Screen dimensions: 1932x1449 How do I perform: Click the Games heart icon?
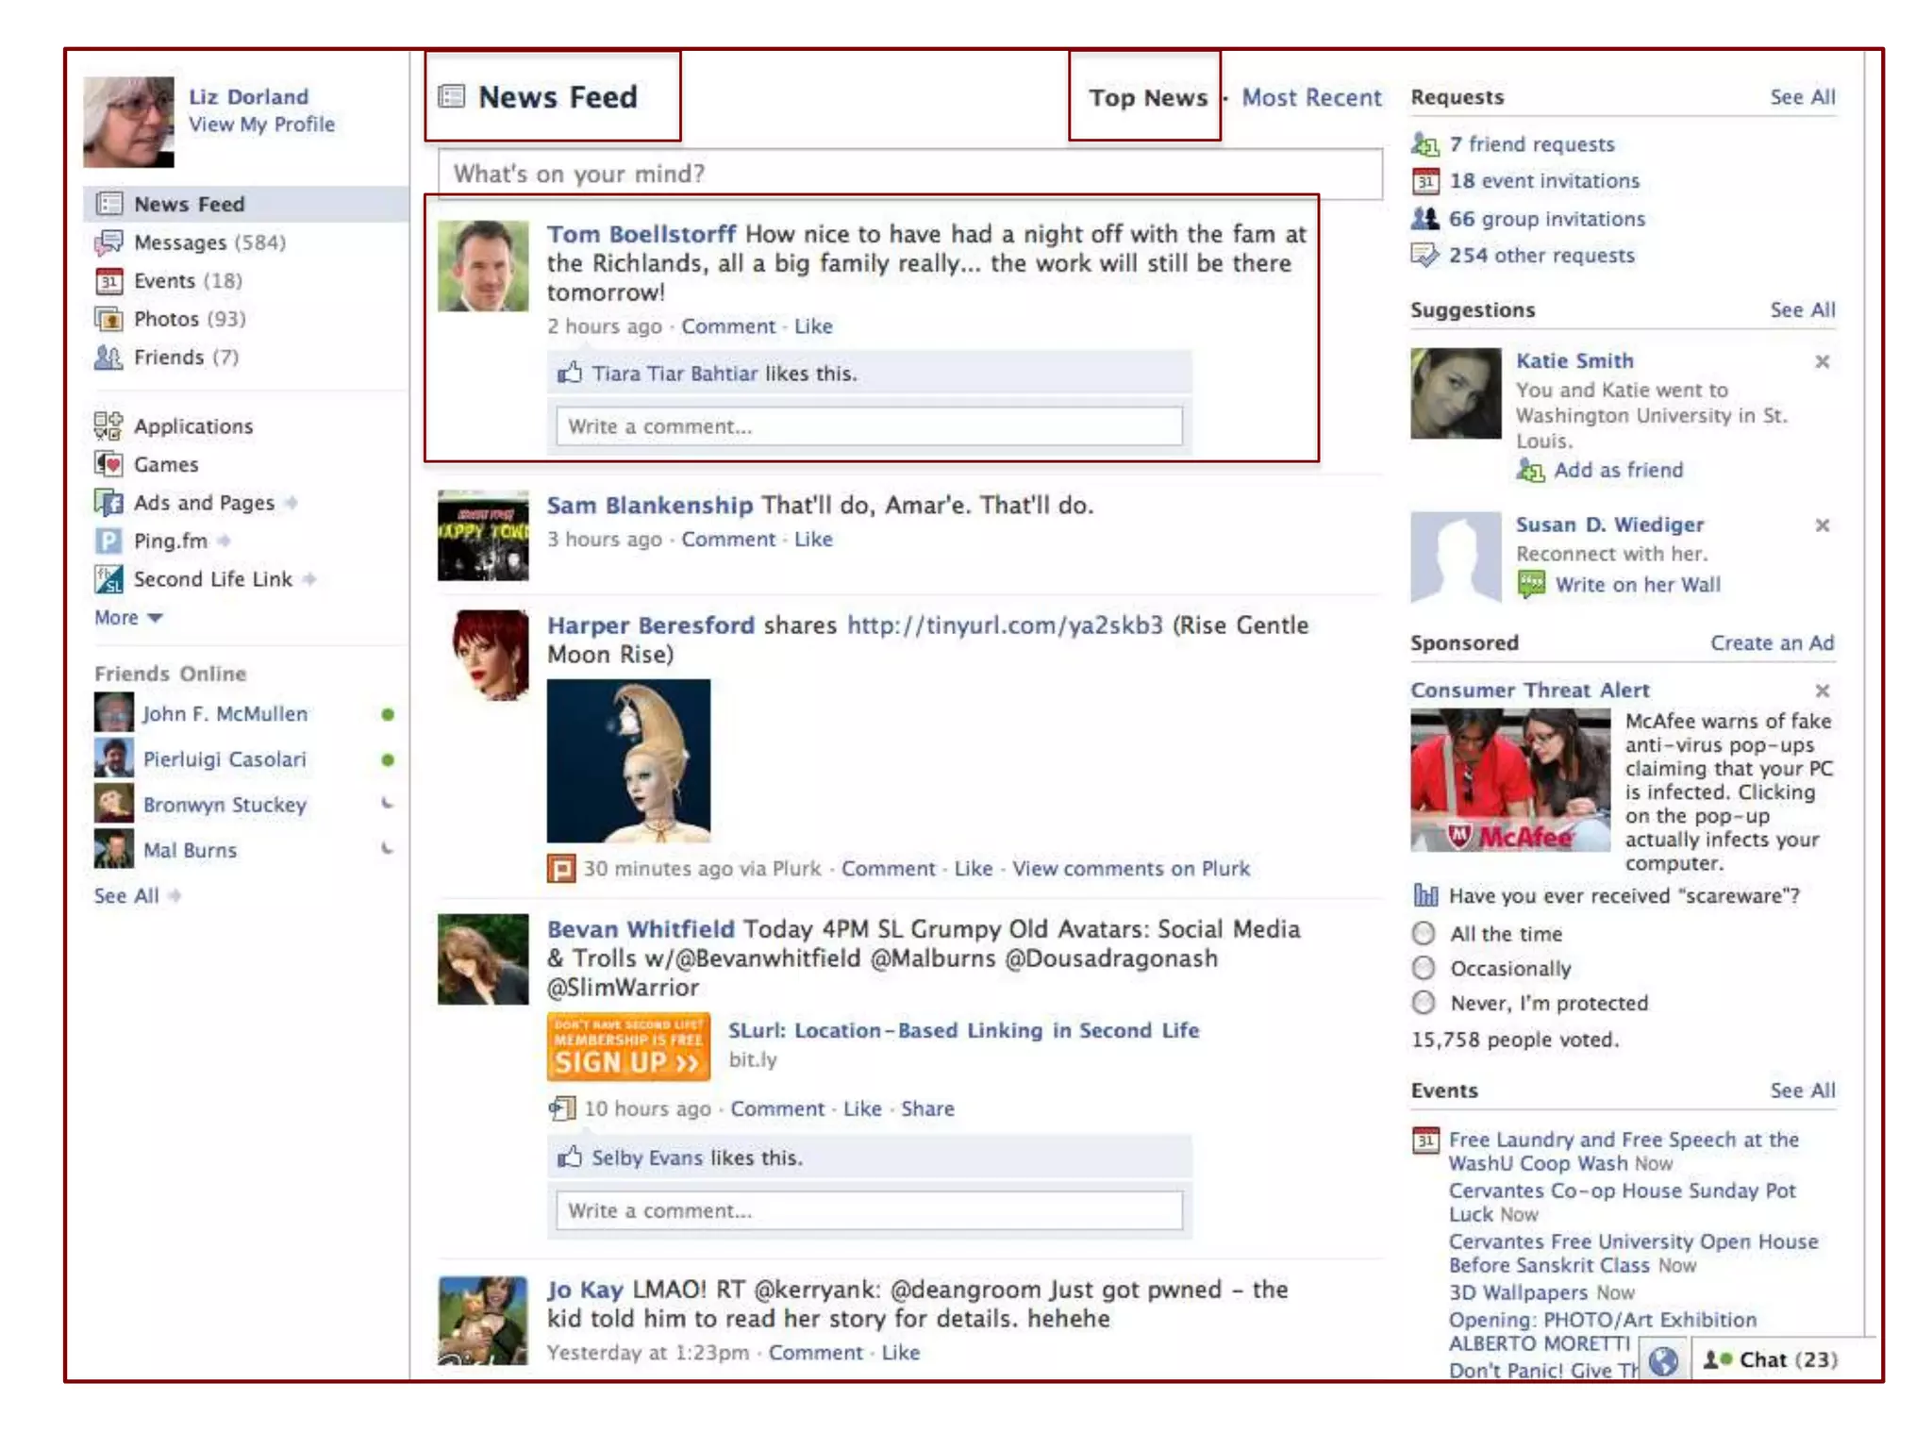click(108, 464)
